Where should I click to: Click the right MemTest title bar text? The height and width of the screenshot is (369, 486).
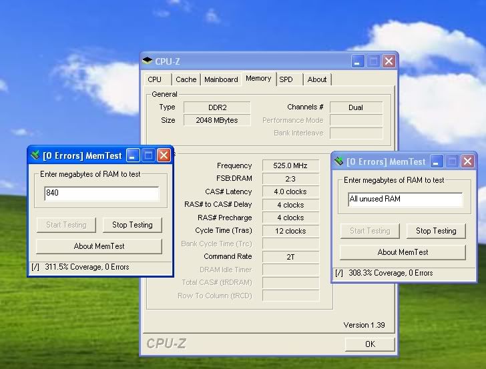tap(386, 161)
